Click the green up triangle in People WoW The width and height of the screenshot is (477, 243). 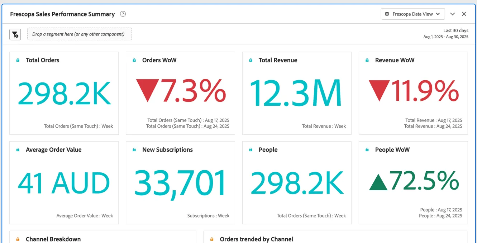378,181
